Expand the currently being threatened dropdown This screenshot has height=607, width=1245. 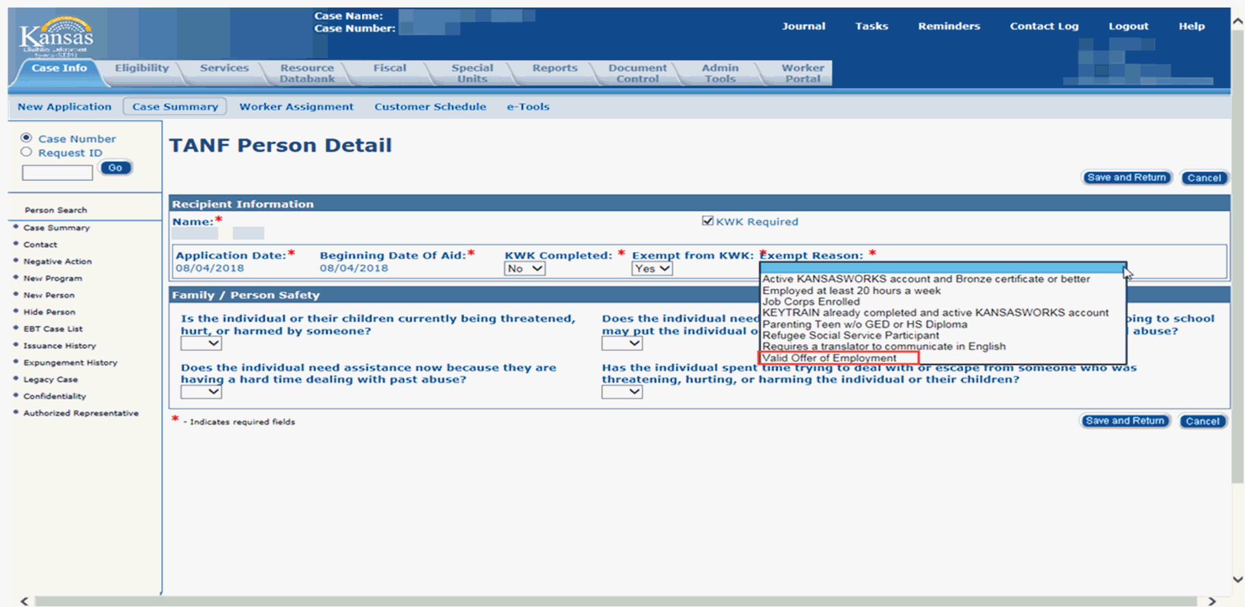click(201, 343)
